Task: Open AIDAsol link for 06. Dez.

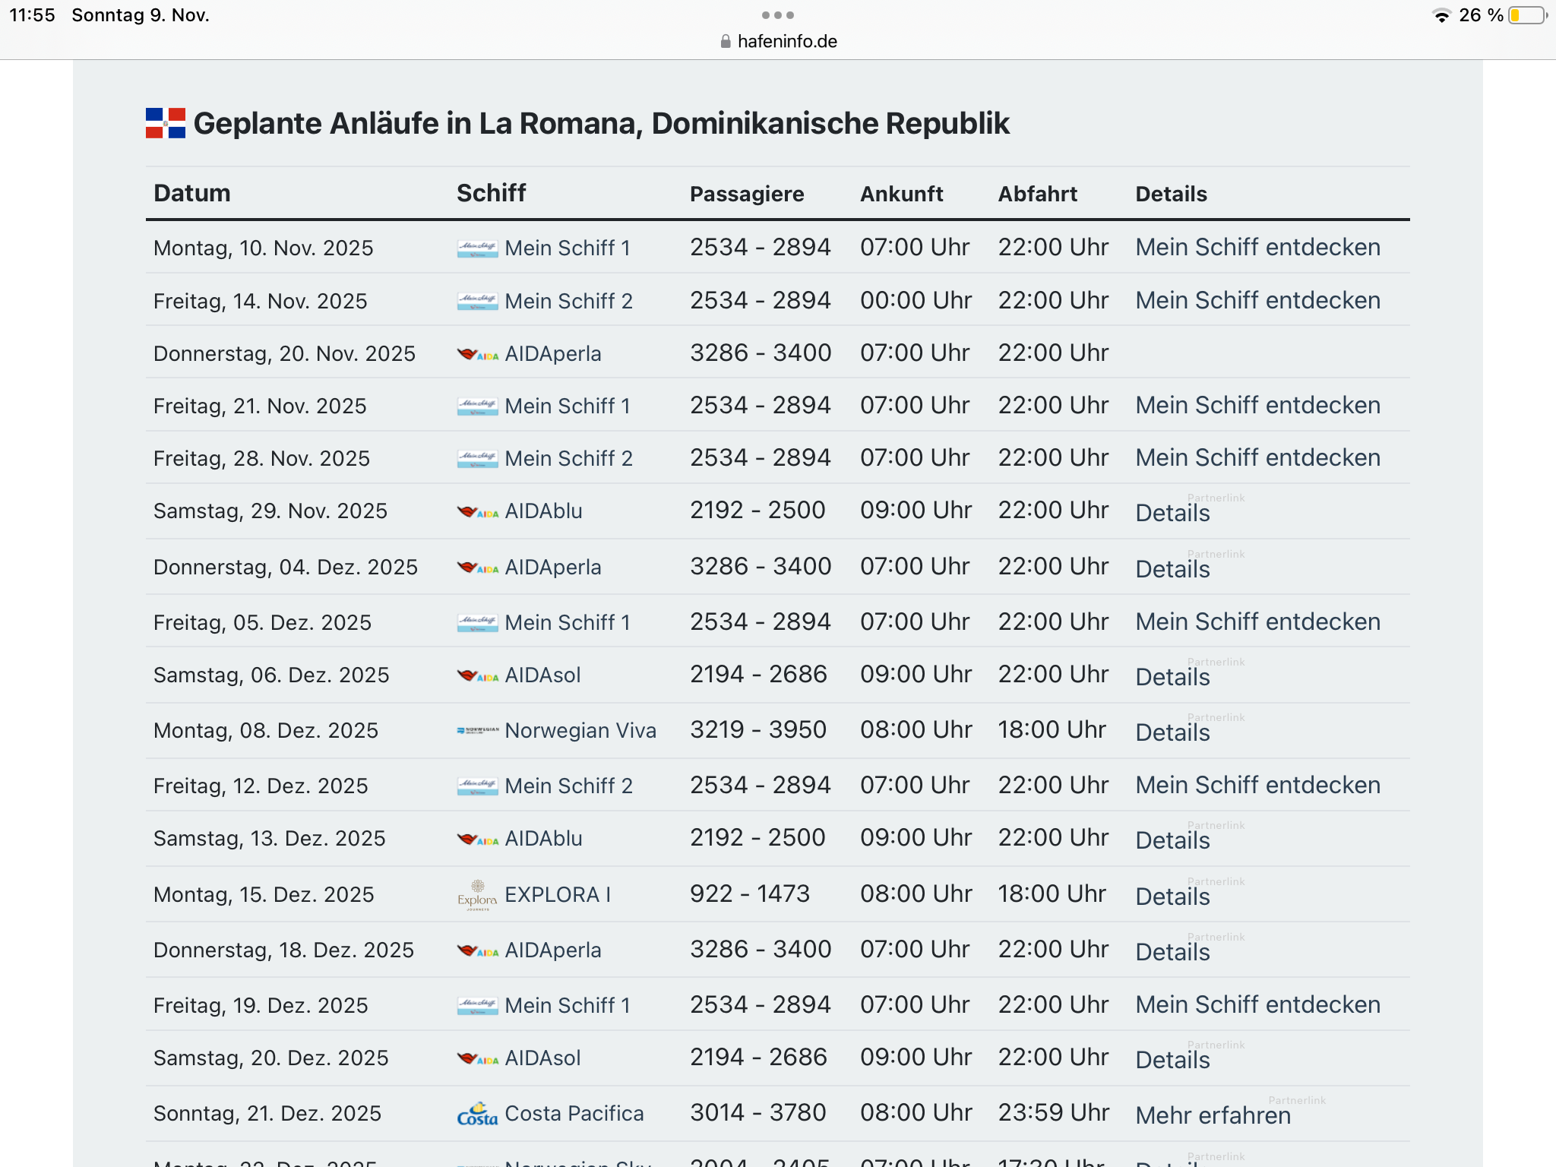Action: point(542,675)
